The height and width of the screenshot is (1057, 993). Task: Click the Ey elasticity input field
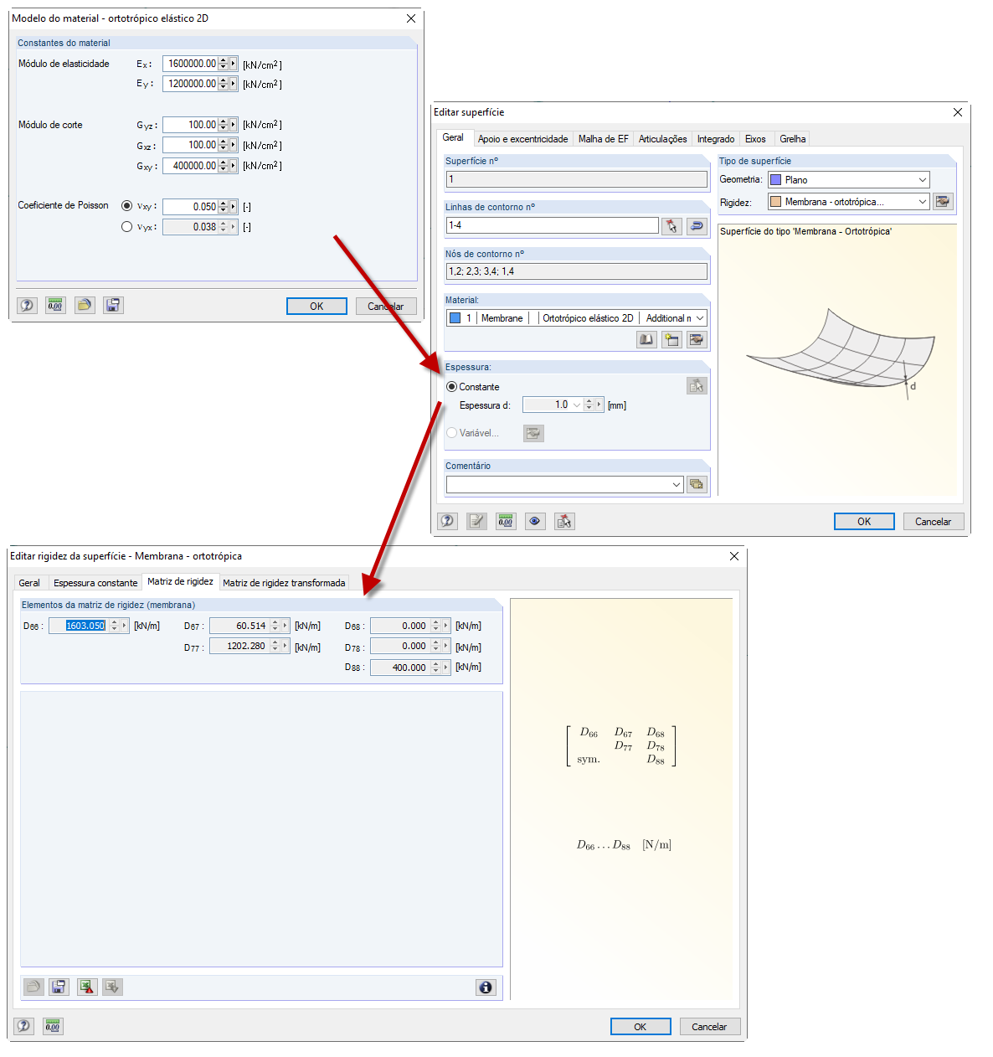pyautogui.click(x=190, y=84)
